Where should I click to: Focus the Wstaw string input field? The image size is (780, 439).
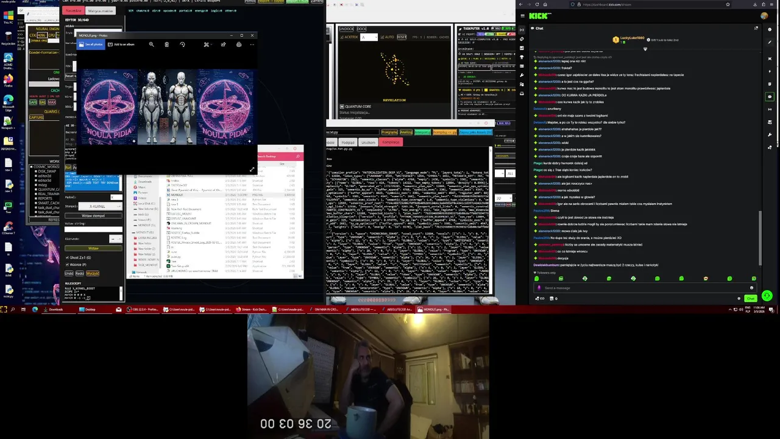[x=93, y=229]
